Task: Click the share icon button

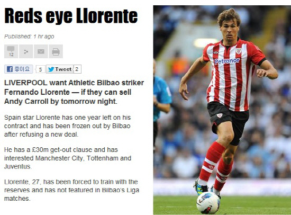Action: [26, 51]
